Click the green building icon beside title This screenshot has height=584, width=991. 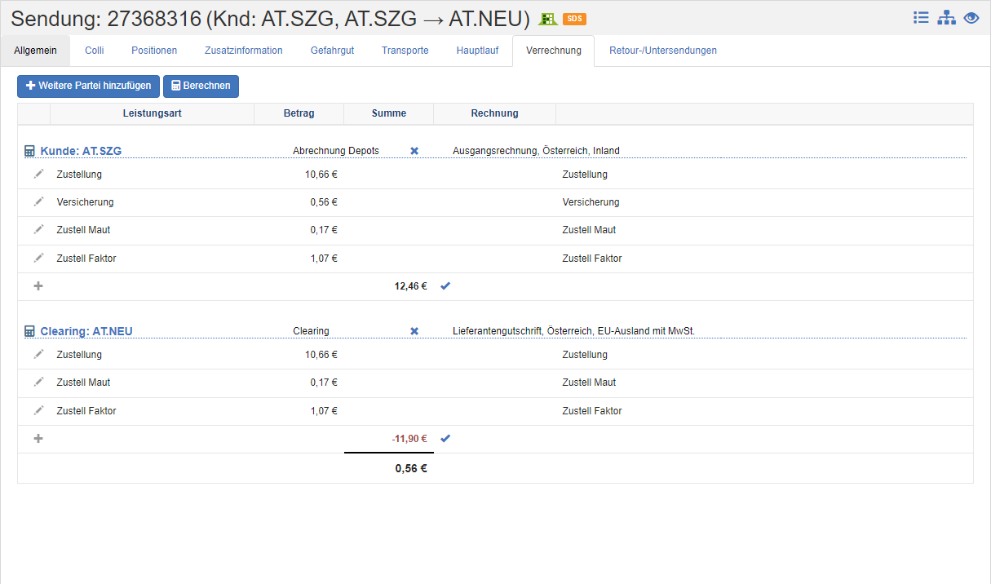click(x=547, y=19)
